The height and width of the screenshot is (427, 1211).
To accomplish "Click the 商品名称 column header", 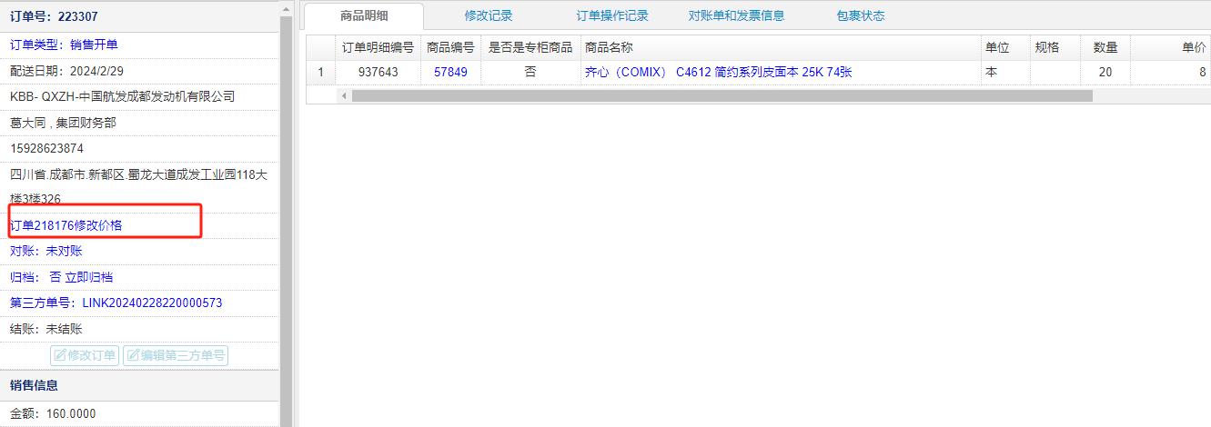I will coord(781,47).
